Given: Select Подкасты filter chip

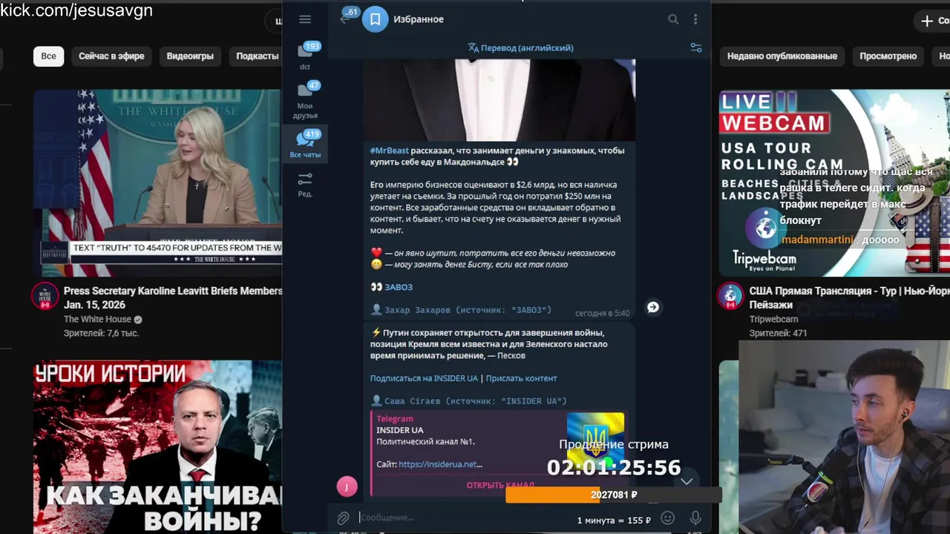Looking at the screenshot, I should pyautogui.click(x=257, y=56).
